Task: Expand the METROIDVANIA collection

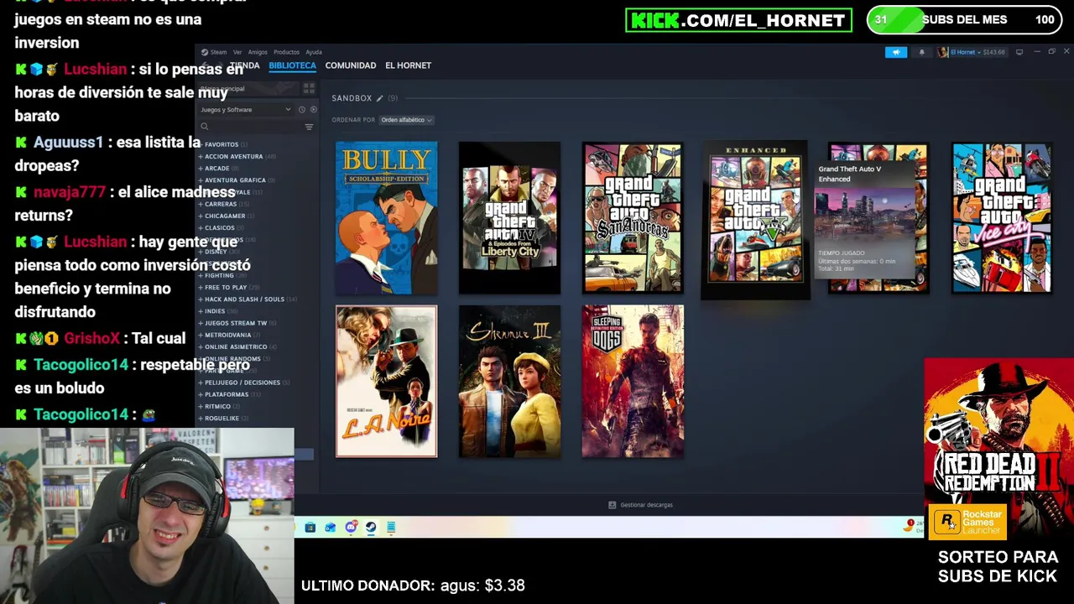Action: [229, 335]
